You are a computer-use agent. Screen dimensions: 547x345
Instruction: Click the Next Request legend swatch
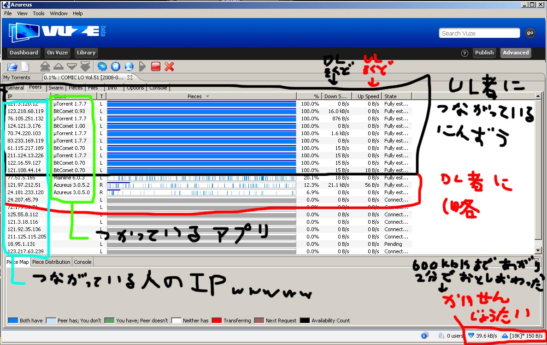tap(259, 320)
